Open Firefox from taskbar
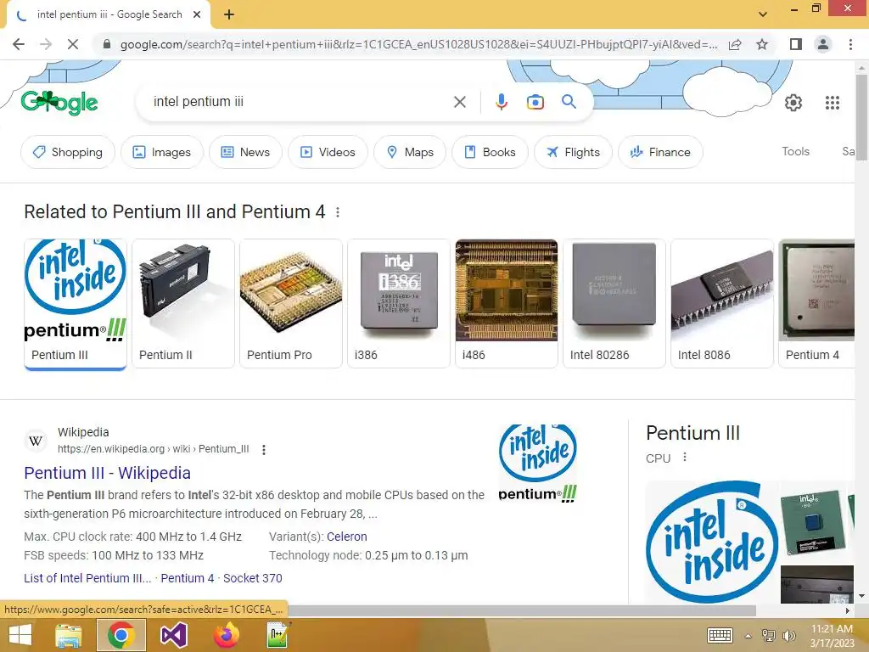Viewport: 869px width, 652px height. pyautogui.click(x=226, y=635)
